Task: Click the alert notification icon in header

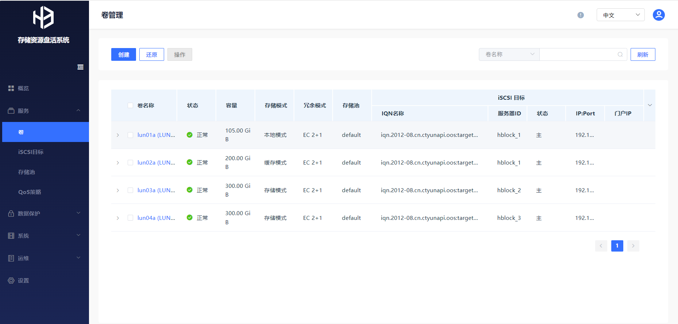Action: 580,15
